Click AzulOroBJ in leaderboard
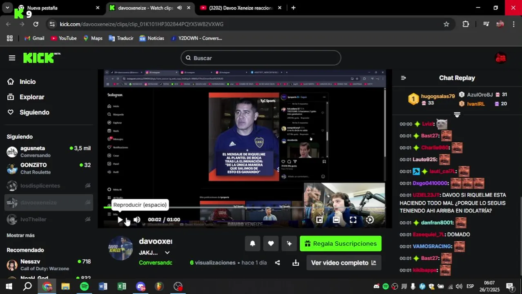The width and height of the screenshot is (522, 294). [480, 94]
